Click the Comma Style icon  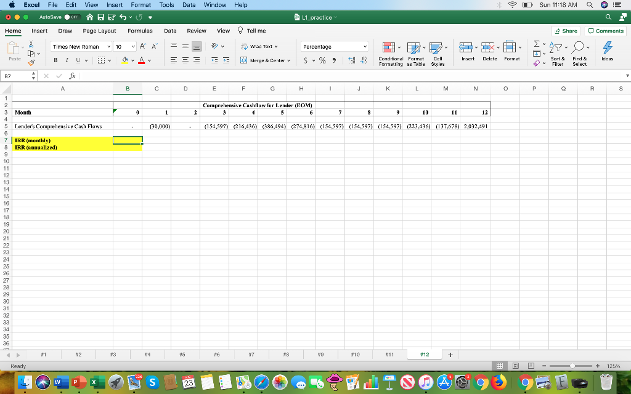[x=333, y=60]
